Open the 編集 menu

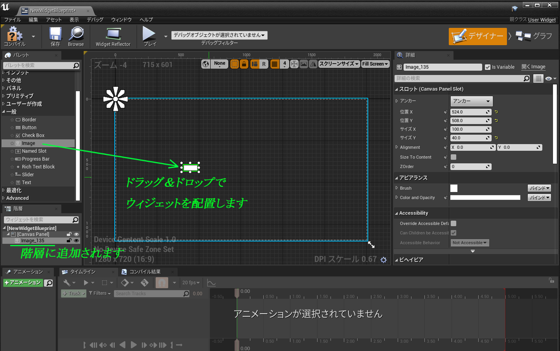tap(33, 20)
